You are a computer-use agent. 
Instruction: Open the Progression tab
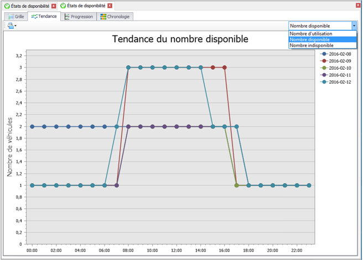pos(78,17)
